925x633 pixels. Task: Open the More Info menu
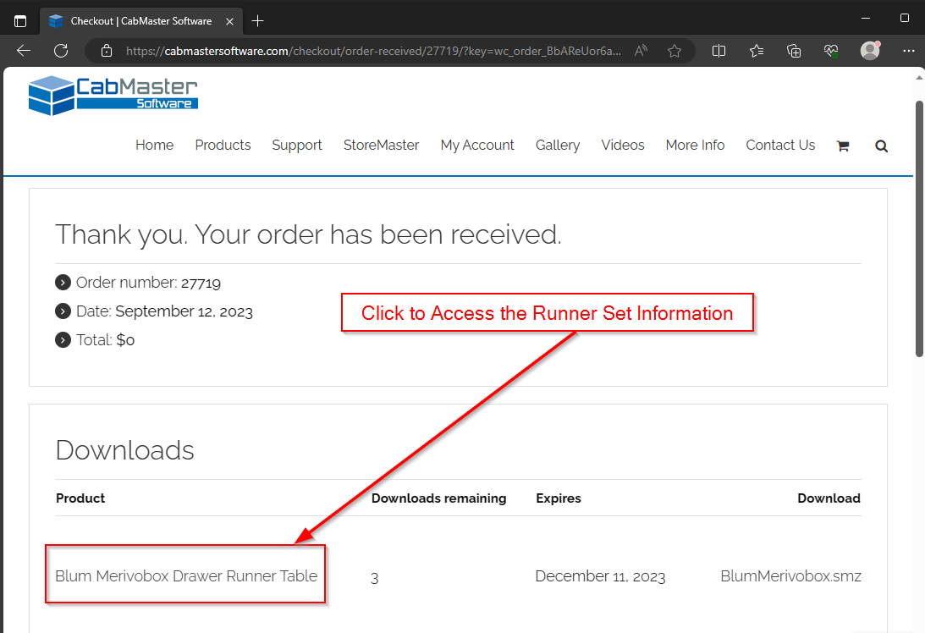point(695,145)
